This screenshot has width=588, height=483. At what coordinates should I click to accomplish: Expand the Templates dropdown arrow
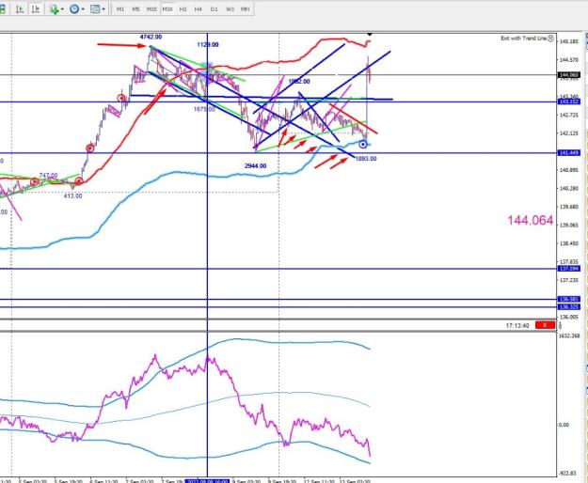pos(103,9)
